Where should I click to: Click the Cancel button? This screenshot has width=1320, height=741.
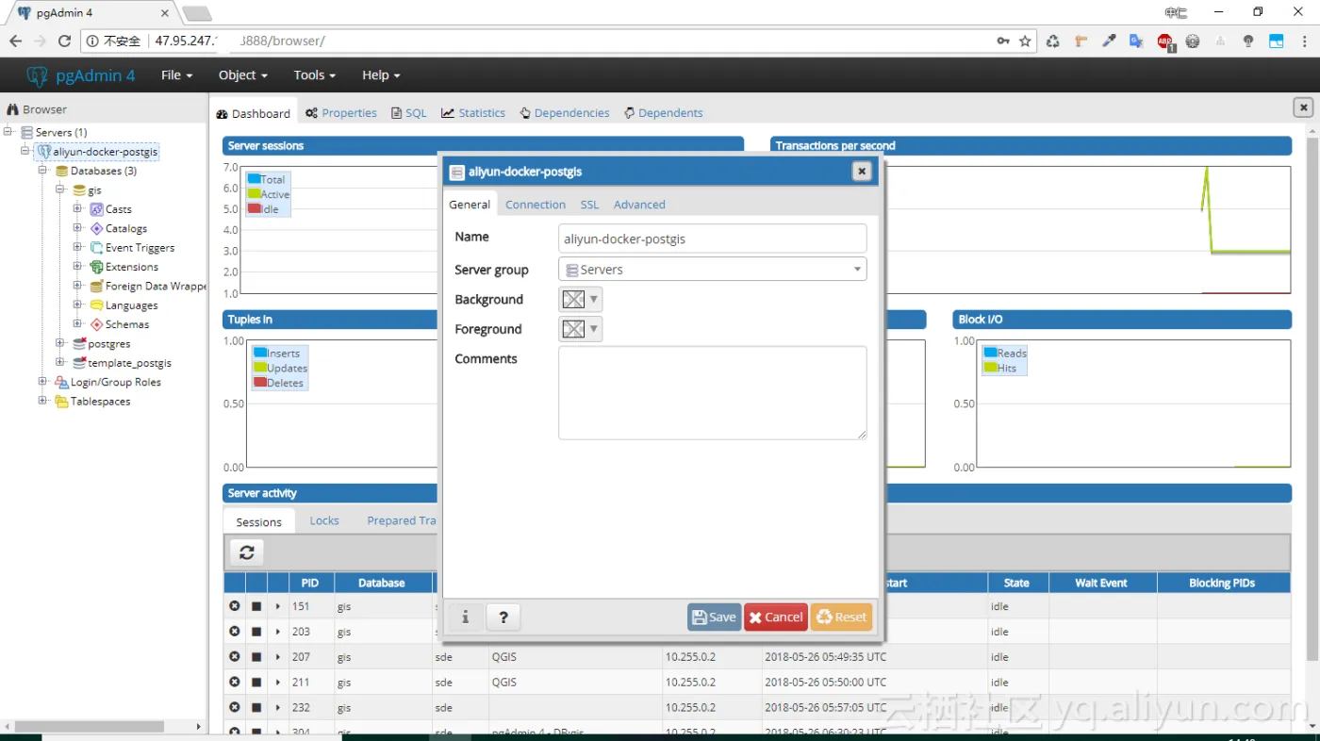(776, 617)
